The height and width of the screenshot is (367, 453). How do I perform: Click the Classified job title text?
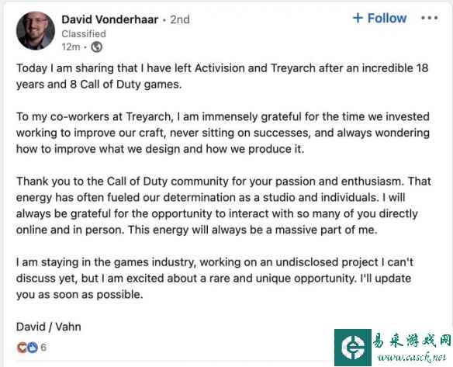pyautogui.click(x=84, y=34)
